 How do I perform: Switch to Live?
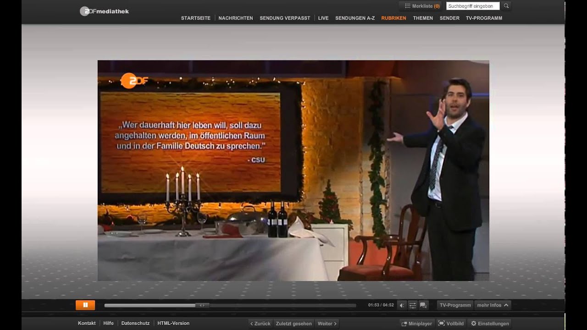click(x=323, y=18)
